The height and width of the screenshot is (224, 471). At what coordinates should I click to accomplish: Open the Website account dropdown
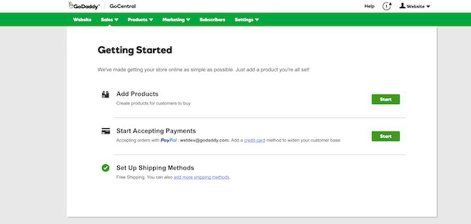click(418, 7)
